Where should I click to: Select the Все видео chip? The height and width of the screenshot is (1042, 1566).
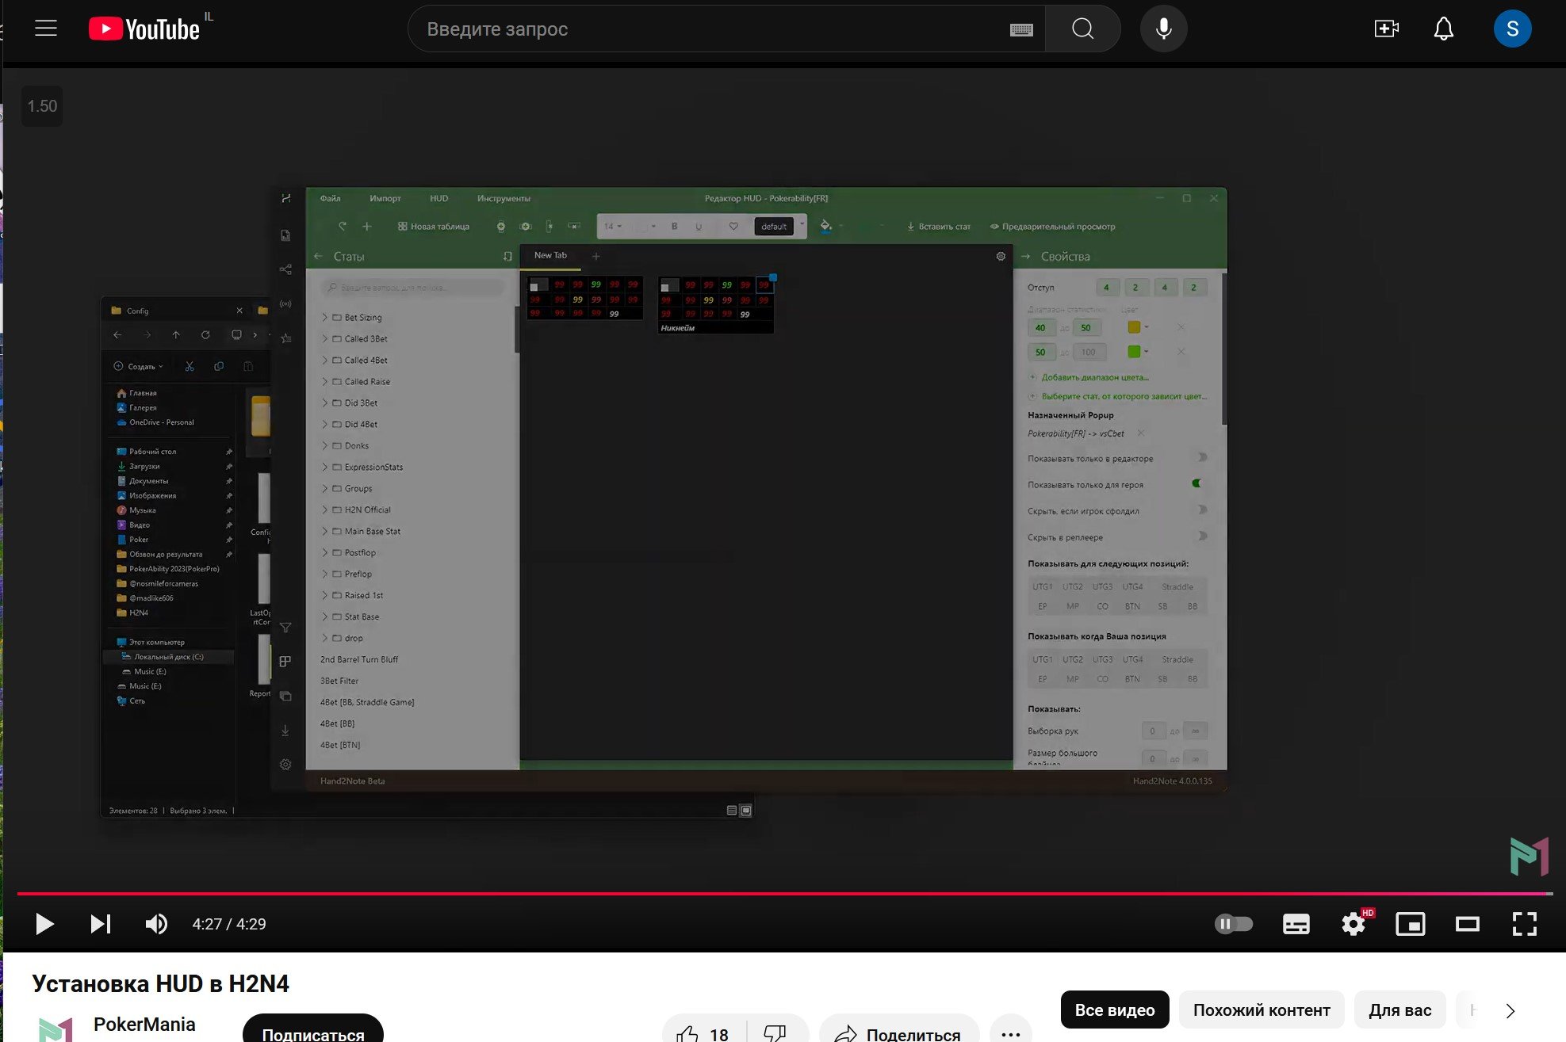[1115, 1010]
